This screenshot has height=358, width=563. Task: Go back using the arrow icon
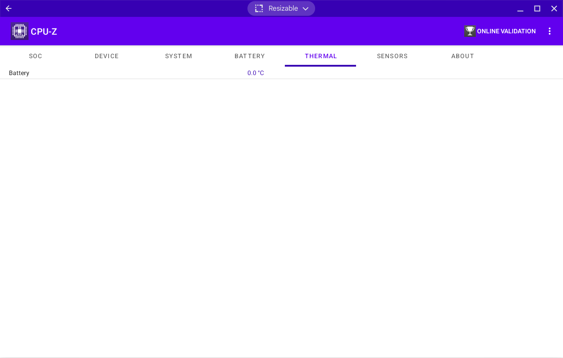[8, 8]
